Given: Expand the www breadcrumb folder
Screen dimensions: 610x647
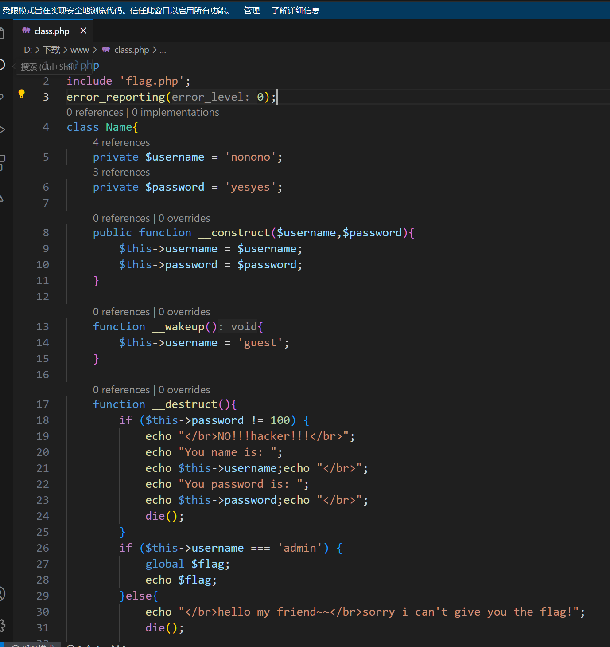Looking at the screenshot, I should pos(79,50).
